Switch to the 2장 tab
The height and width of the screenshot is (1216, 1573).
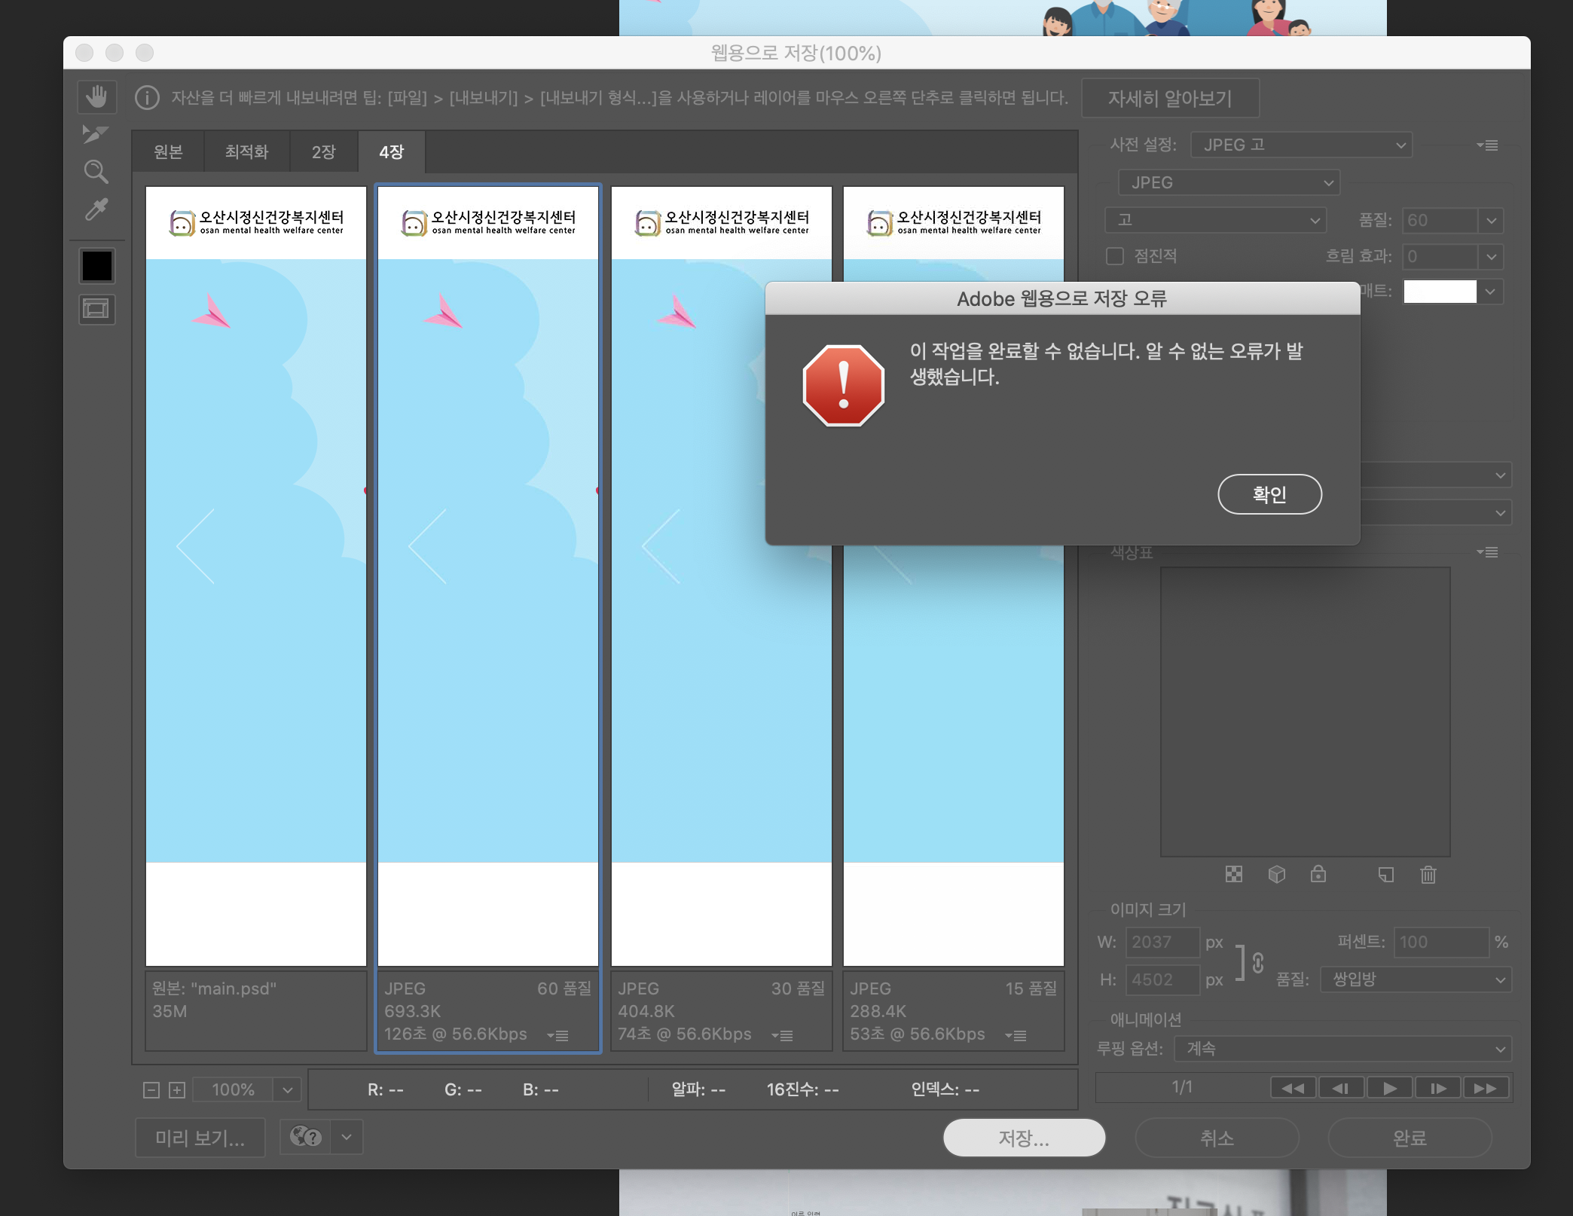(x=323, y=152)
